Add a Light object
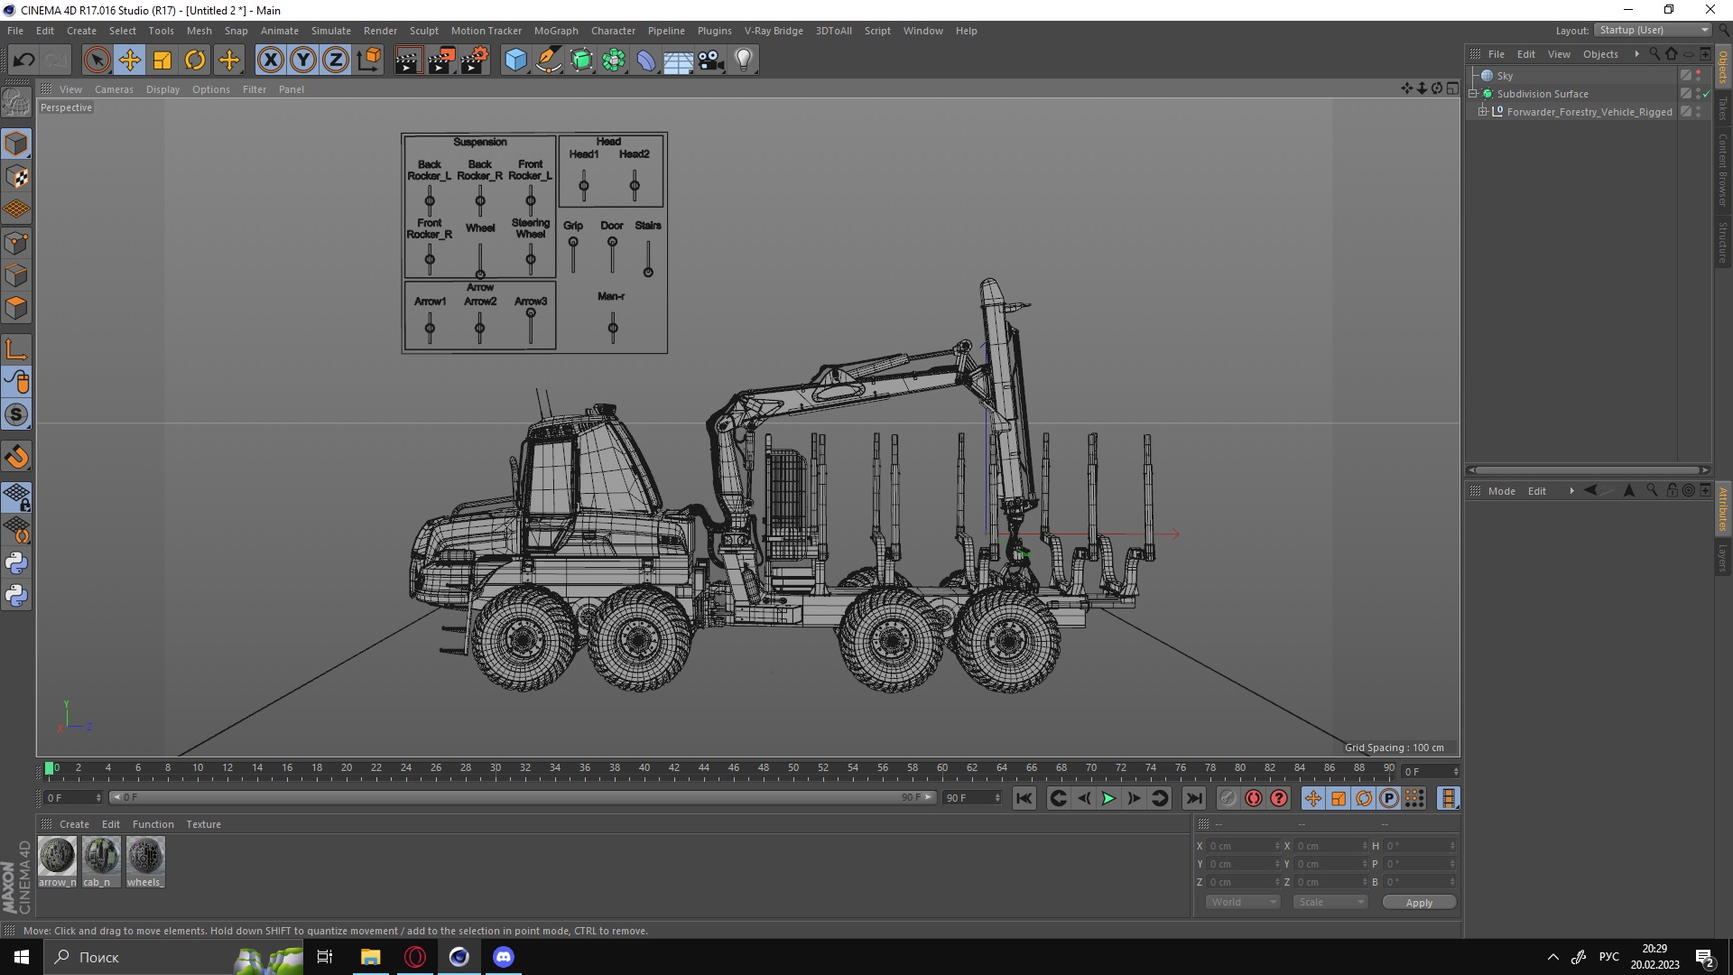1733x975 pixels. pyautogui.click(x=744, y=60)
